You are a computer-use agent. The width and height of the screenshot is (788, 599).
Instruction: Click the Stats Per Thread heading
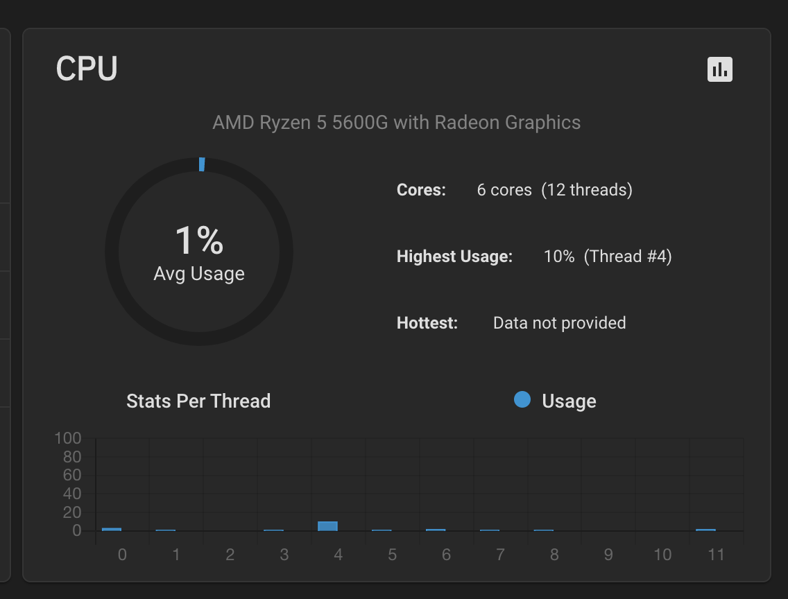(198, 401)
